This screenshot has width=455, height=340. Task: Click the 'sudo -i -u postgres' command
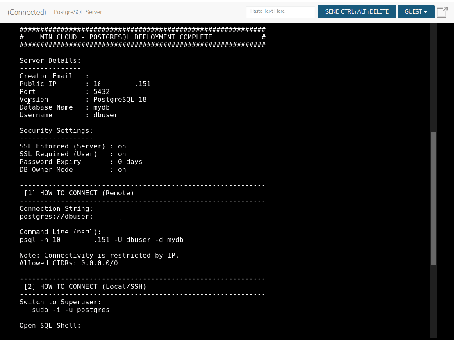coord(71,310)
